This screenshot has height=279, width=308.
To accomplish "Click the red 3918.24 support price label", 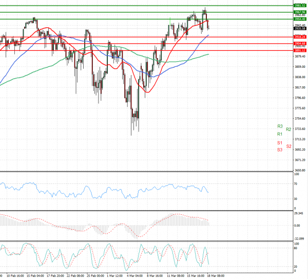I will [300, 37].
